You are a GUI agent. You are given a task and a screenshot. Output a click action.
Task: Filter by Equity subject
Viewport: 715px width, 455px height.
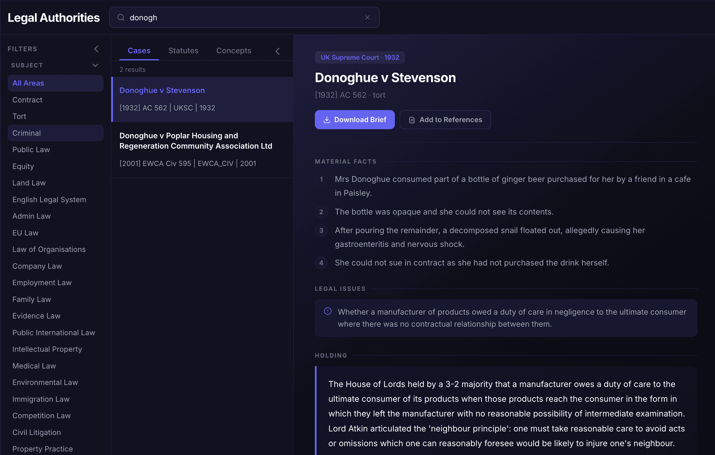click(x=56, y=166)
